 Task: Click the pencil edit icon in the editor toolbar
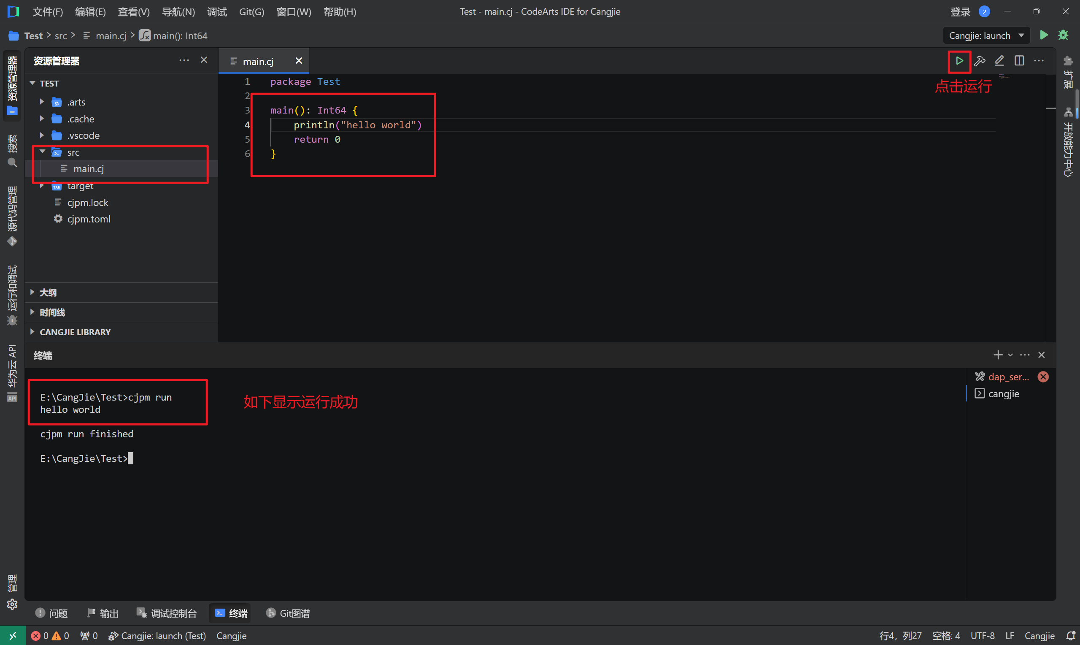999,61
